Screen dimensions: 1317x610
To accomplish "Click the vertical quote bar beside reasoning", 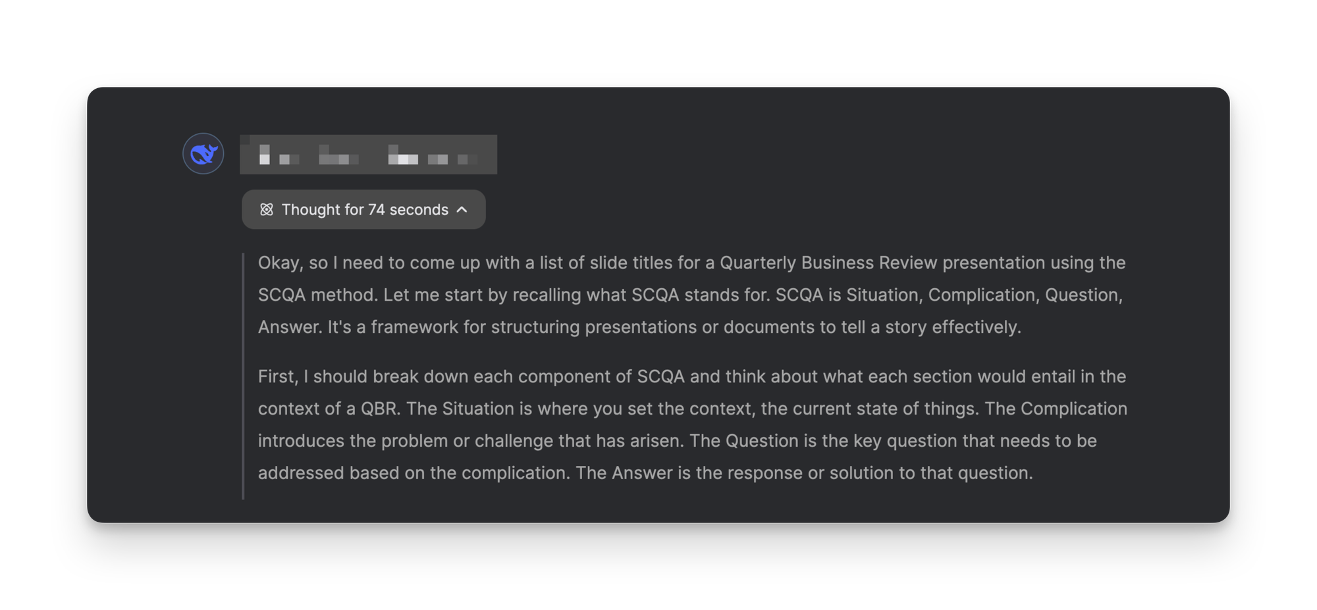I will [x=244, y=376].
